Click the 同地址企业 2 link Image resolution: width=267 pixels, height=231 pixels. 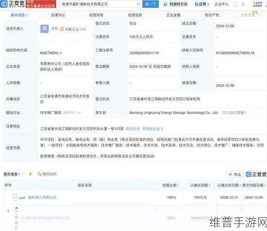tap(152, 128)
